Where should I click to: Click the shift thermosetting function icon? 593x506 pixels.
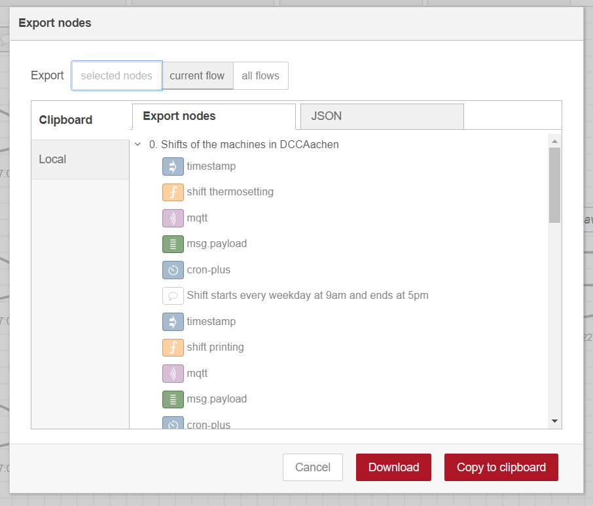click(173, 192)
